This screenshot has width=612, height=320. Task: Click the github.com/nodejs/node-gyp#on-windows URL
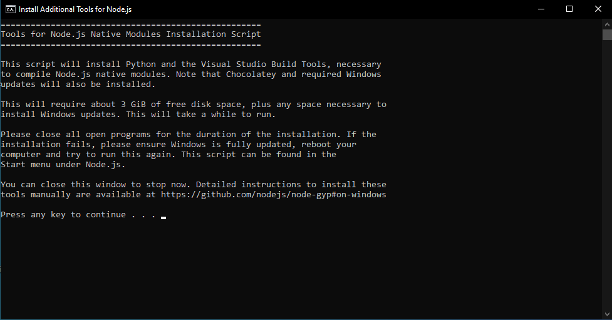(x=273, y=194)
